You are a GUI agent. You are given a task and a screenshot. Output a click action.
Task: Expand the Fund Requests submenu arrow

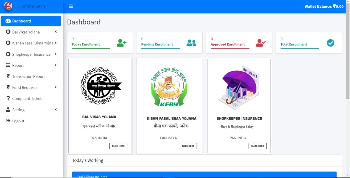(x=56, y=87)
